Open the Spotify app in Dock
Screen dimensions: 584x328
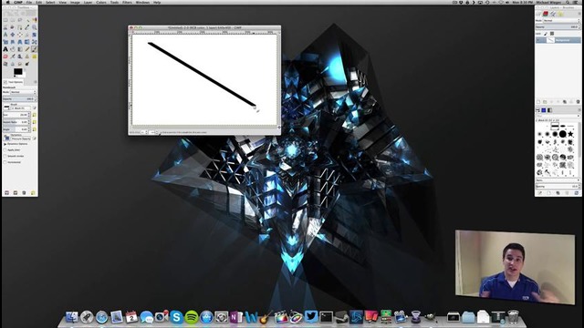192,317
